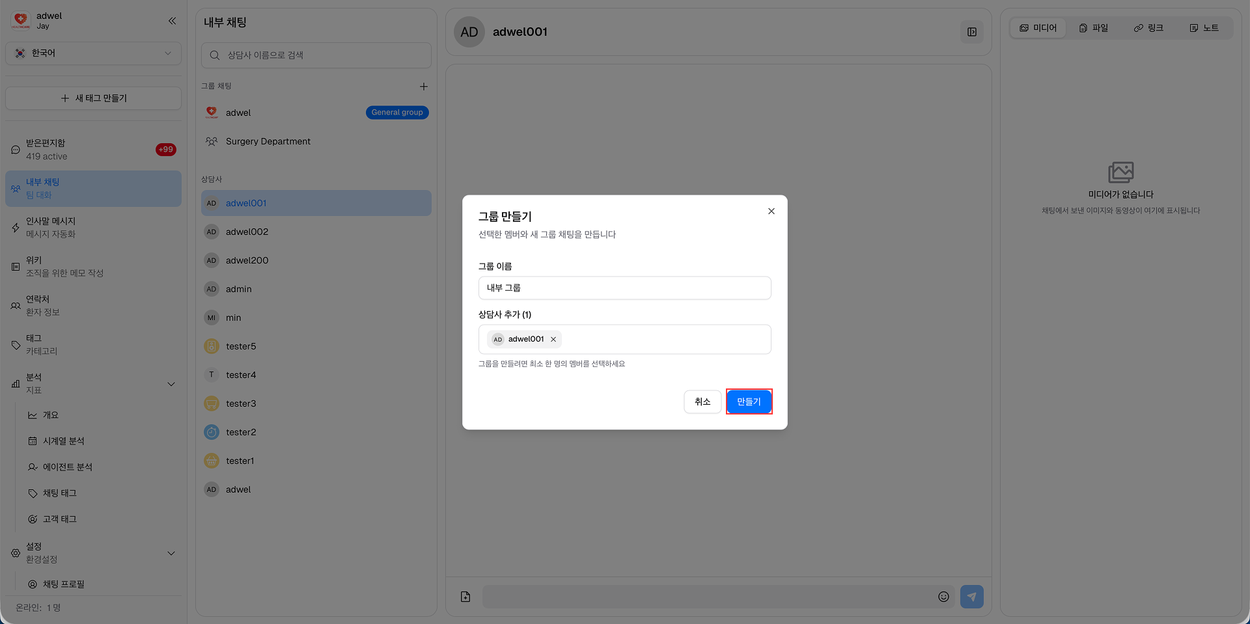Click the 만들기 button in the group dialog
This screenshot has height=624, width=1250.
749,401
